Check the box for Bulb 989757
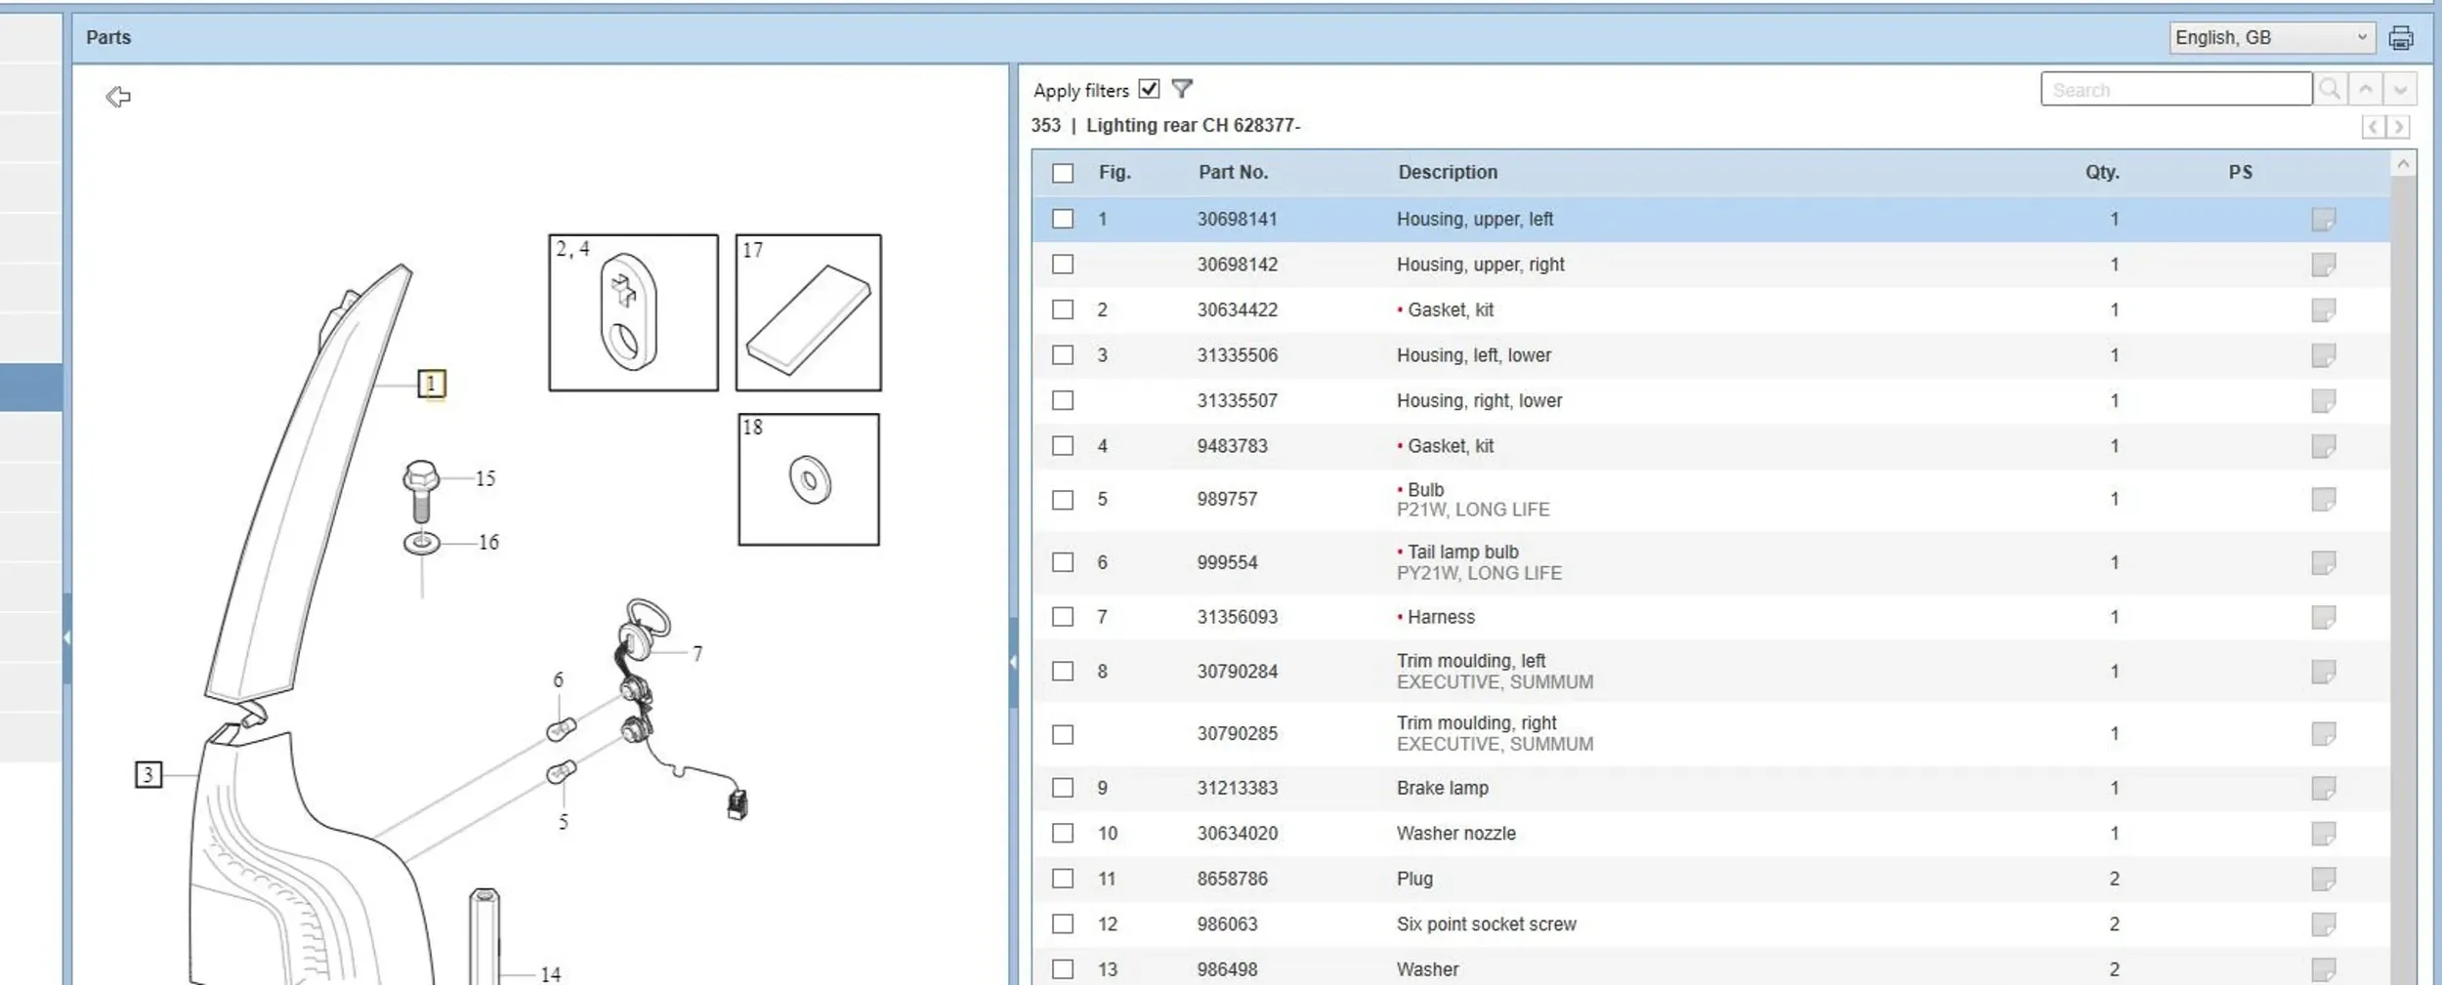Image resolution: width=2442 pixels, height=985 pixels. click(1063, 500)
